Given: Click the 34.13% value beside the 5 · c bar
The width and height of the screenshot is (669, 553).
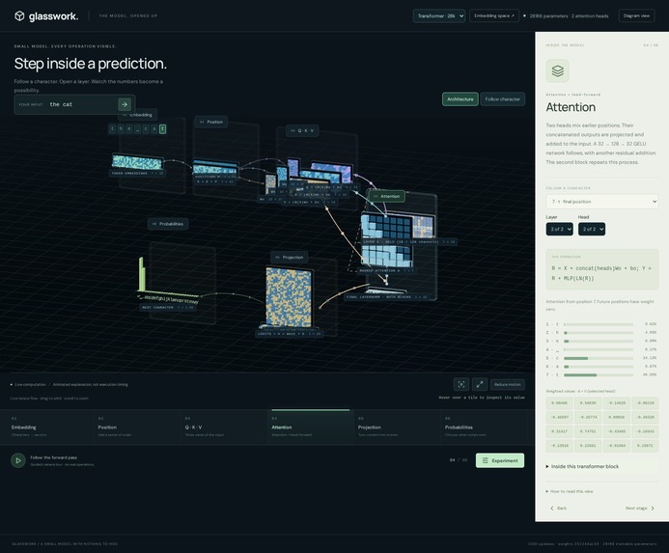Looking at the screenshot, I should [x=649, y=358].
